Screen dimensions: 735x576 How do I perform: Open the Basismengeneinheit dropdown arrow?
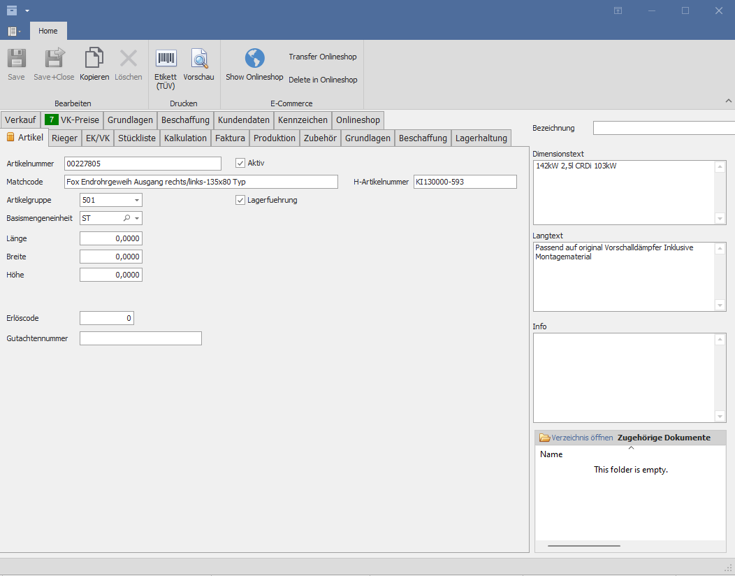click(x=137, y=219)
